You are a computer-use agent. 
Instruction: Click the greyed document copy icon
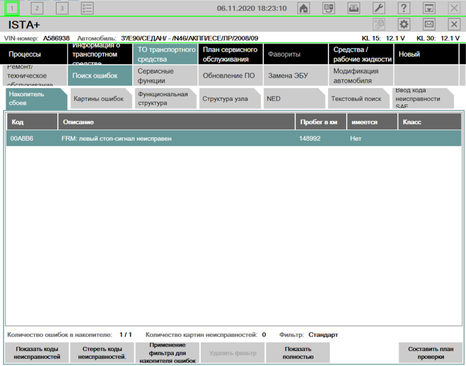click(x=379, y=24)
